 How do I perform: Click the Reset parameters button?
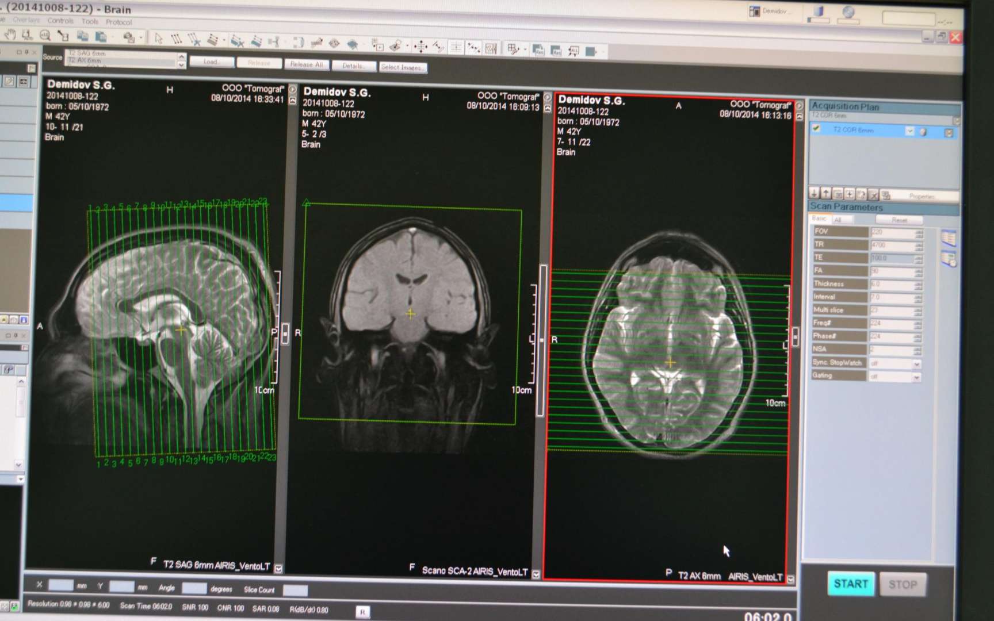click(899, 220)
